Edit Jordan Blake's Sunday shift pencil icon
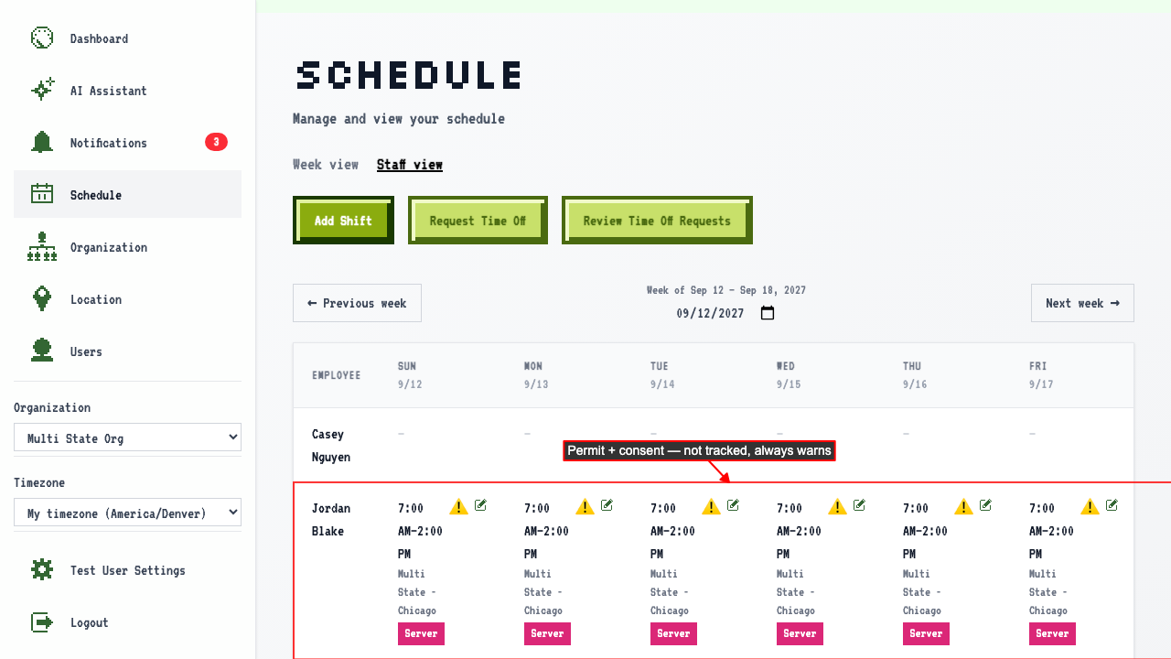Viewport: 1171px width, 659px height. (x=481, y=505)
